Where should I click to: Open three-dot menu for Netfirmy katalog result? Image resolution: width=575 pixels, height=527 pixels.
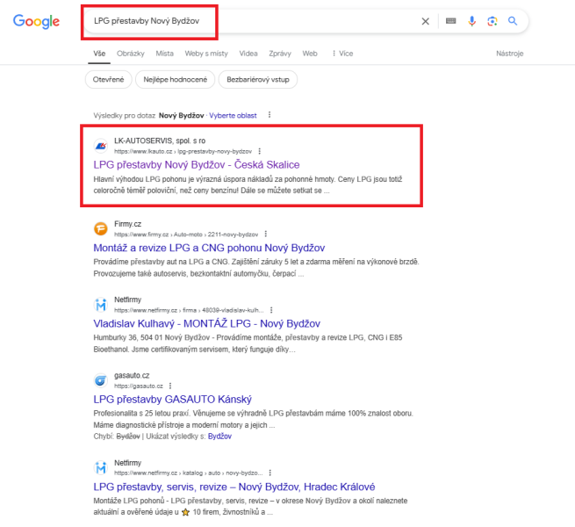[x=270, y=473]
